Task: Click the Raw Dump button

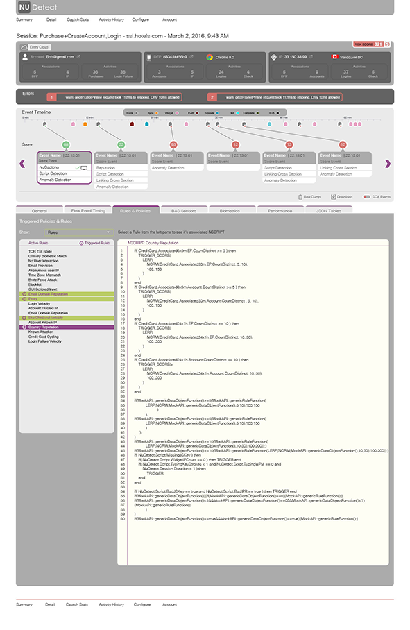Action: (309, 197)
